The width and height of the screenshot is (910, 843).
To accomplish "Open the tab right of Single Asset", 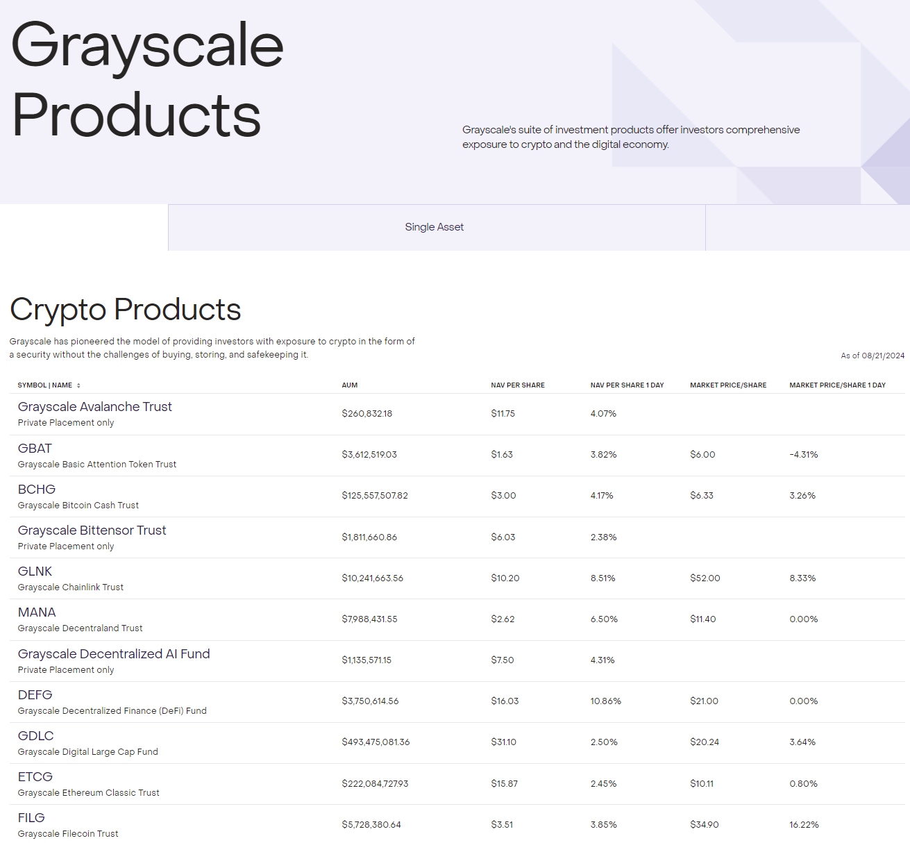I will (807, 227).
